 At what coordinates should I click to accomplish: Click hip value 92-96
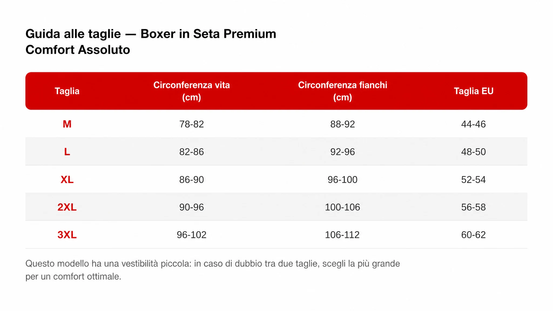[x=342, y=152]
